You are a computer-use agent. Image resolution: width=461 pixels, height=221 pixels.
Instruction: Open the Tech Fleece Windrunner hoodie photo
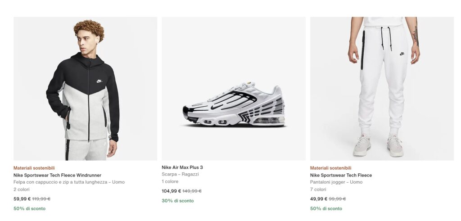point(85,89)
